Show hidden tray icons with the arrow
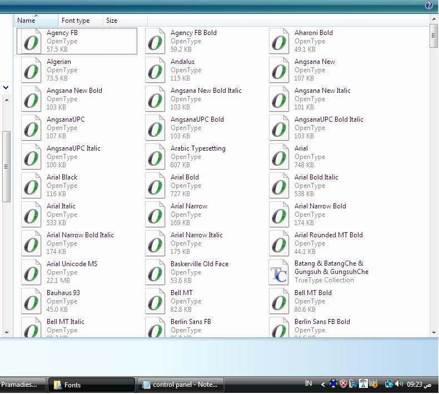 coord(323,385)
